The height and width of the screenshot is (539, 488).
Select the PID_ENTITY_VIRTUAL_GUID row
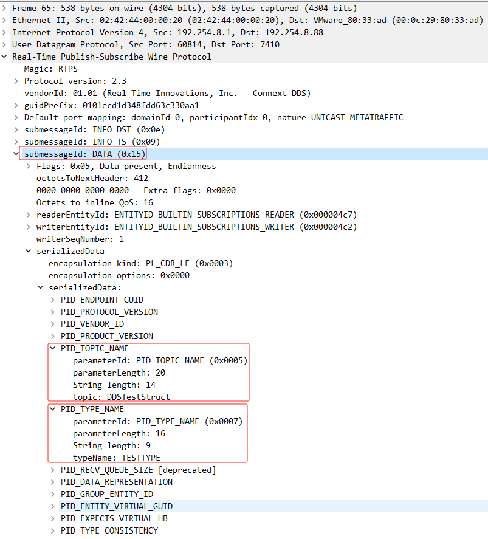(x=116, y=506)
